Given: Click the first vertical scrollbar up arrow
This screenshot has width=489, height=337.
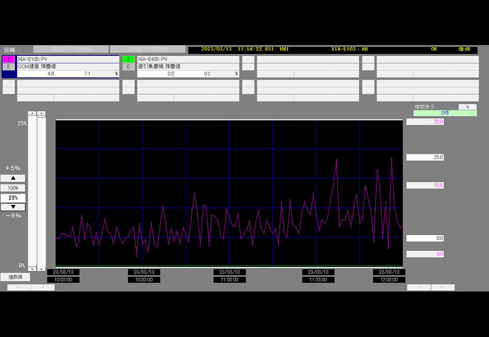Looking at the screenshot, I should [x=32, y=113].
